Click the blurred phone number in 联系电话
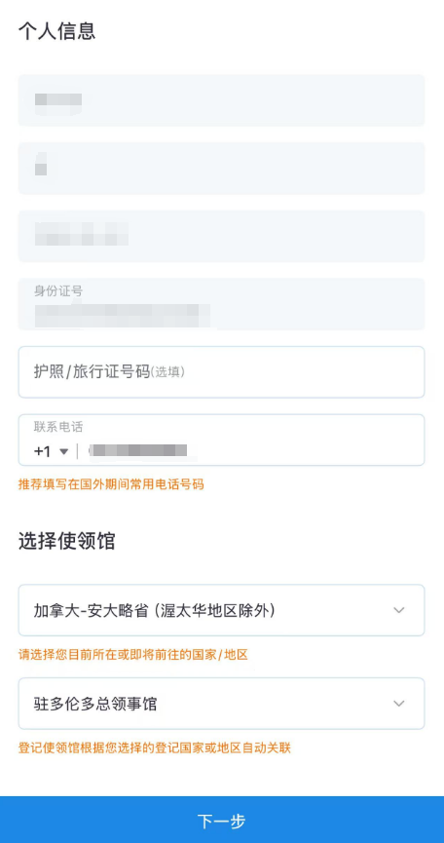 (x=137, y=451)
